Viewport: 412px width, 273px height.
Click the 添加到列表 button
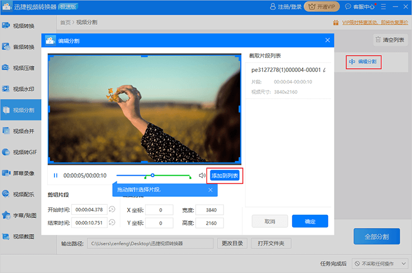point(225,176)
